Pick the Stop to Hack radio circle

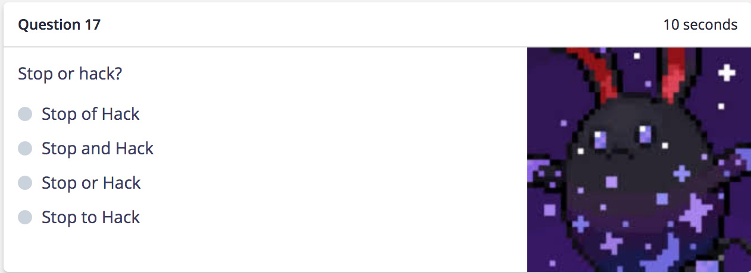point(25,217)
